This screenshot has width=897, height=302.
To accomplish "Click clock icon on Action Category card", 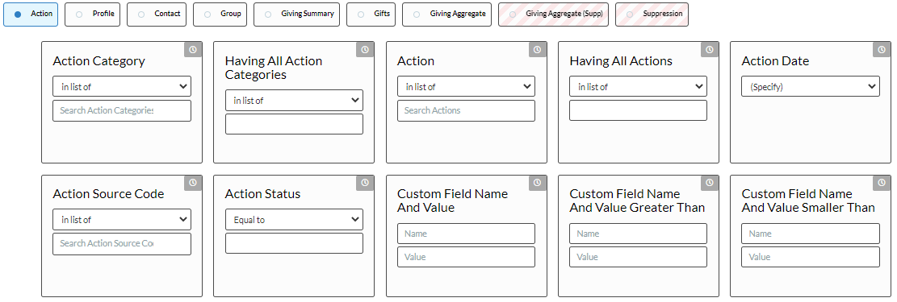I will [193, 50].
